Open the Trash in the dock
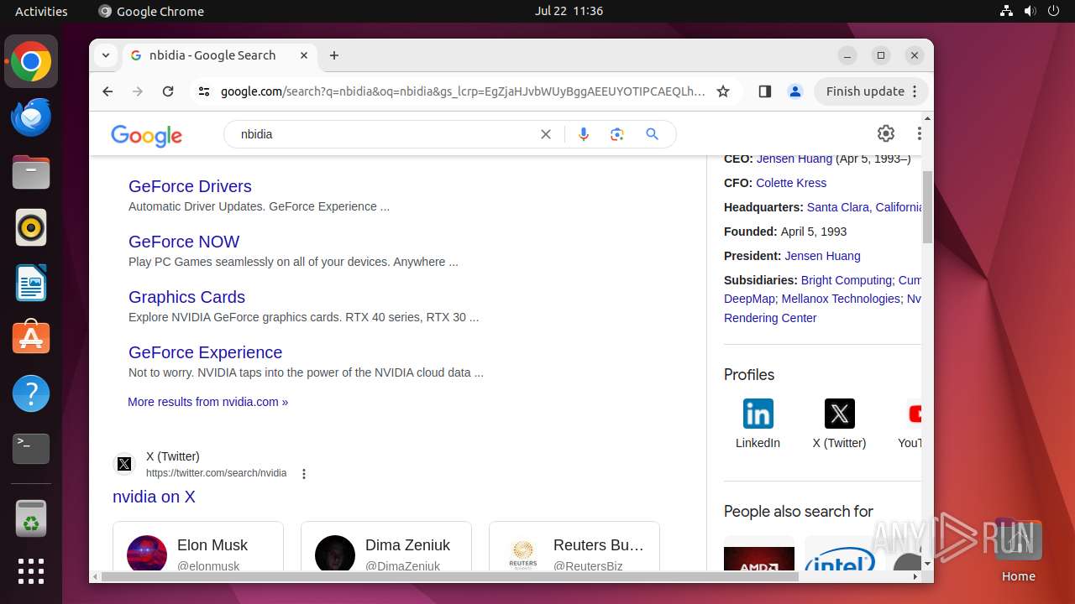This screenshot has width=1075, height=604. click(31, 518)
